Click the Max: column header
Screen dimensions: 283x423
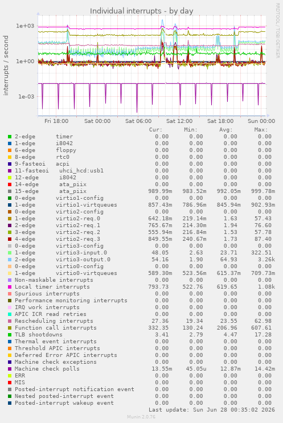tap(261, 130)
